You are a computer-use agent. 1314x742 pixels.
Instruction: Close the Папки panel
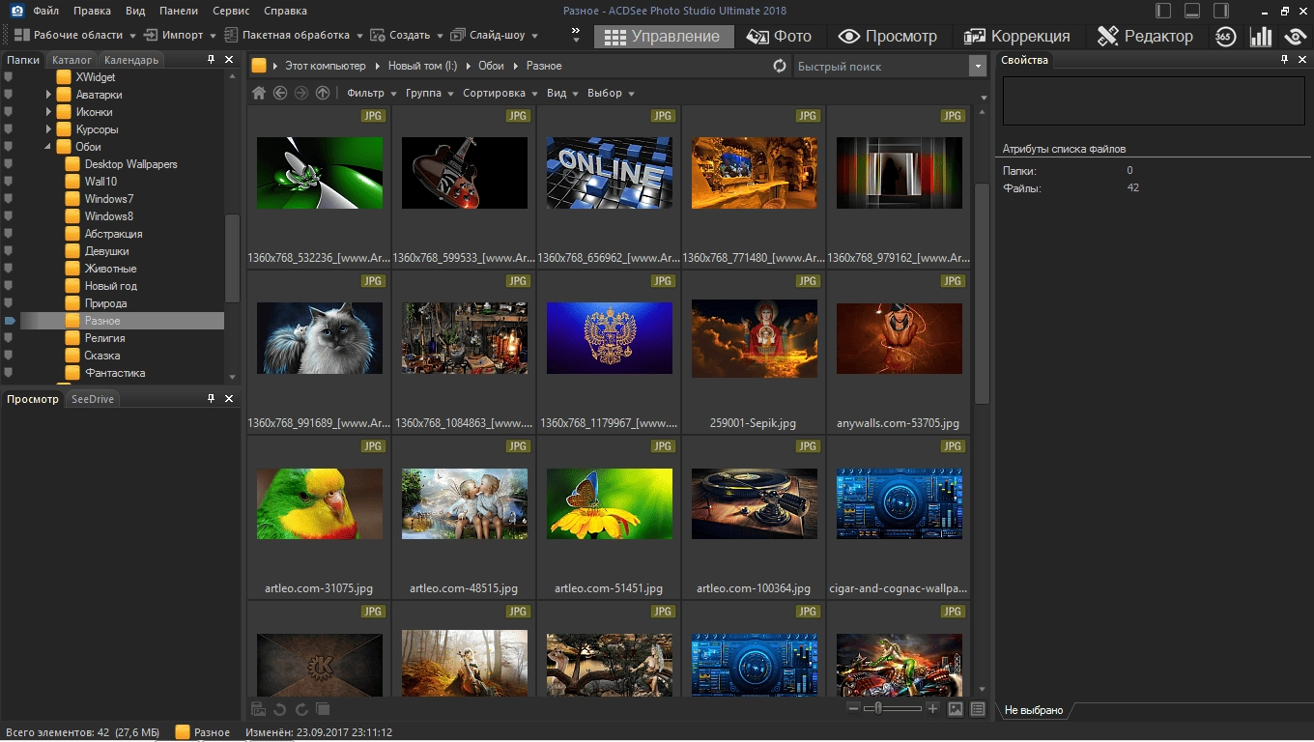pos(229,59)
